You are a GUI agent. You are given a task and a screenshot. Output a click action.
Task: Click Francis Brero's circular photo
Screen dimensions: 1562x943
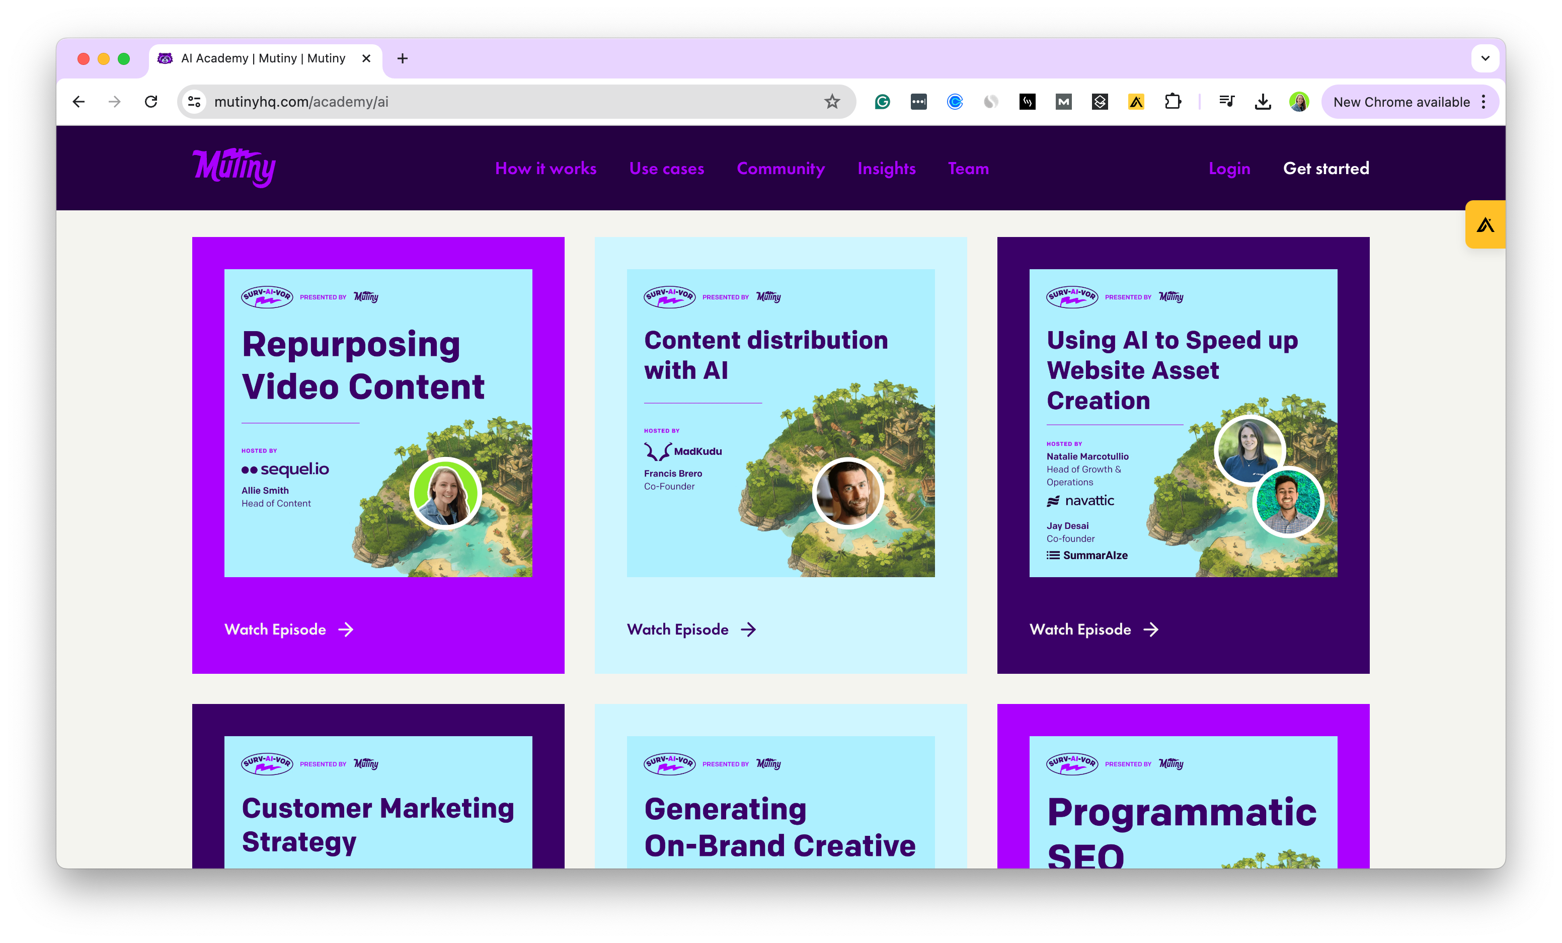point(847,493)
